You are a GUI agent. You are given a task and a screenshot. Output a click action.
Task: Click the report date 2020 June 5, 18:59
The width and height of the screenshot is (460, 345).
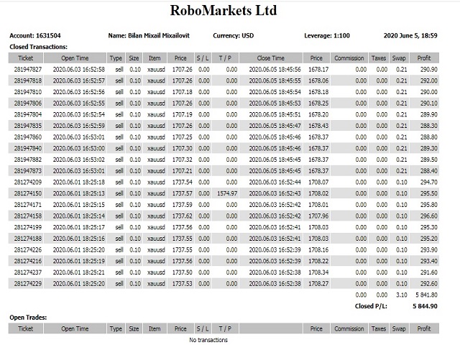tap(410, 36)
